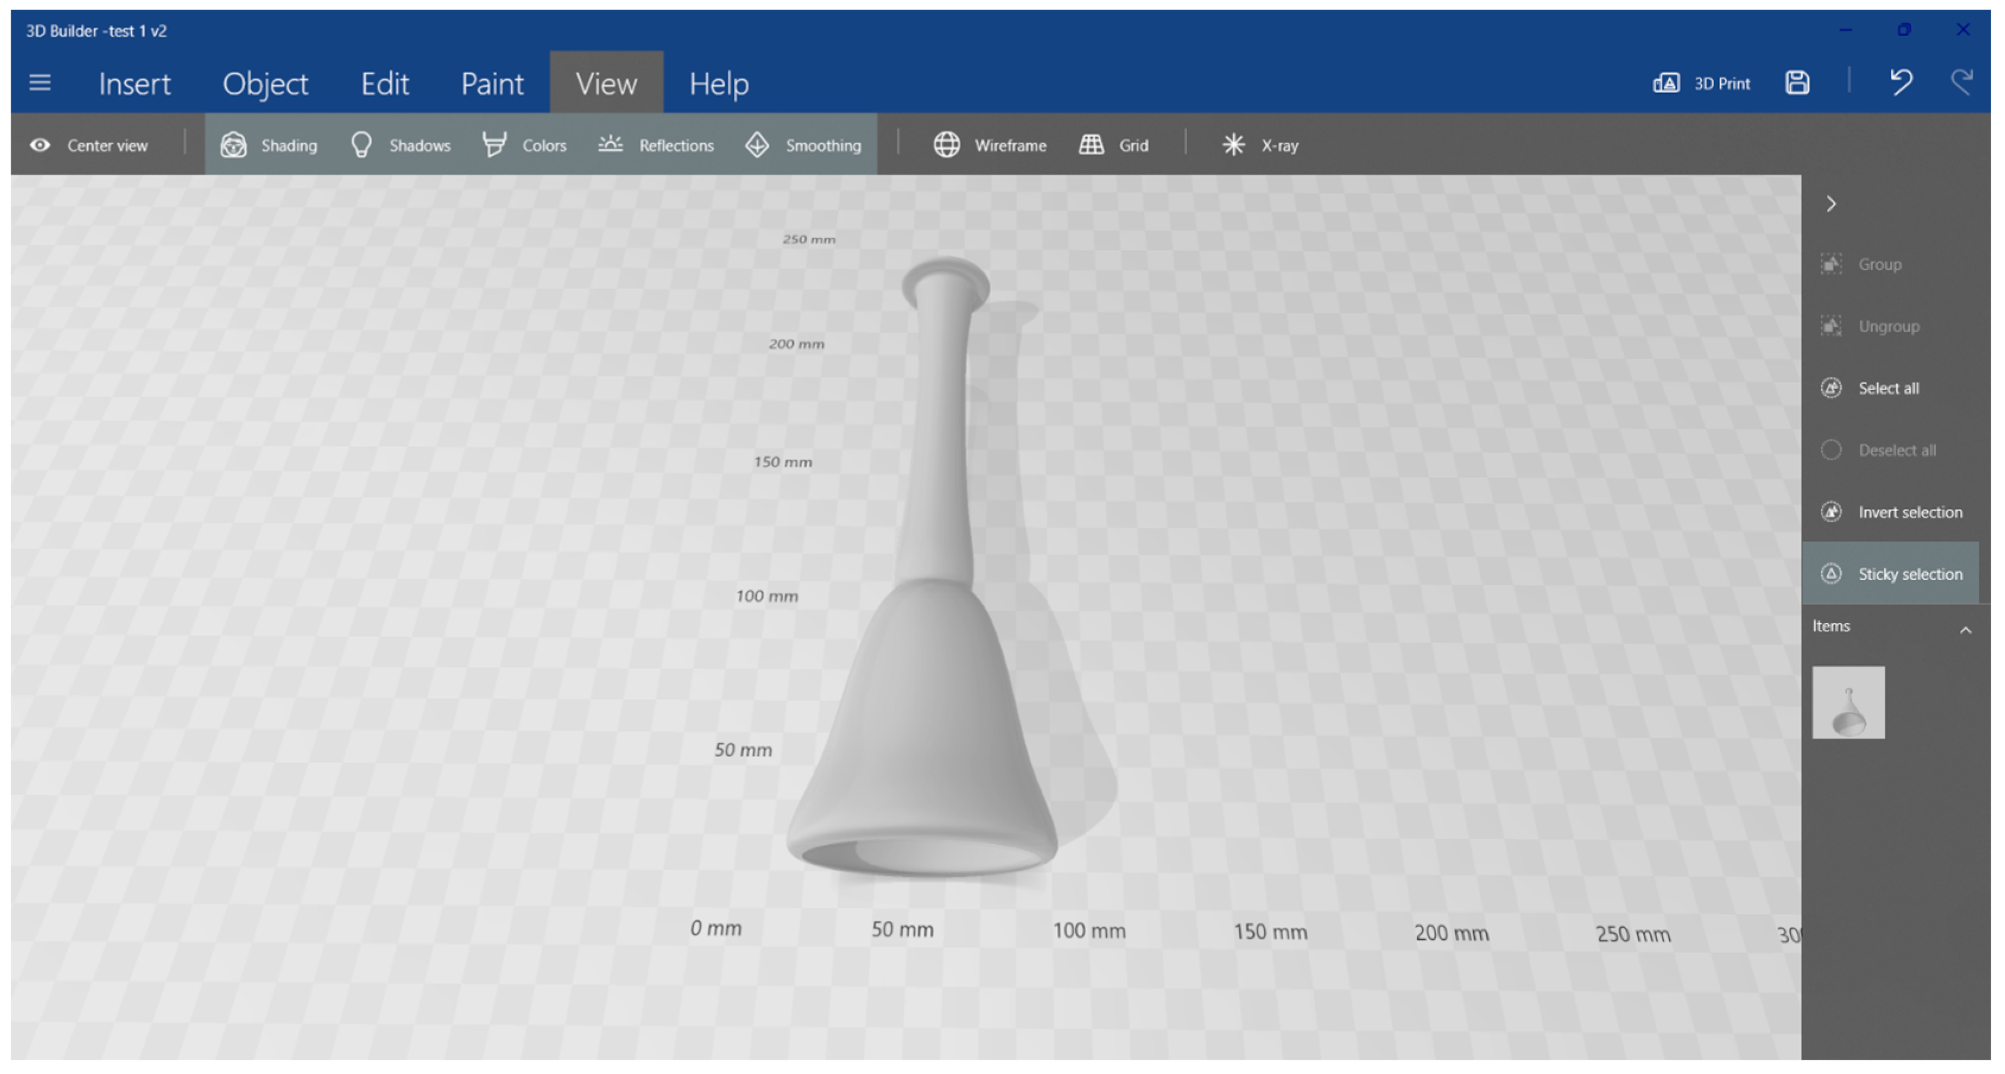Click the save disk icon
This screenshot has width=2005, height=1074.
(1797, 83)
